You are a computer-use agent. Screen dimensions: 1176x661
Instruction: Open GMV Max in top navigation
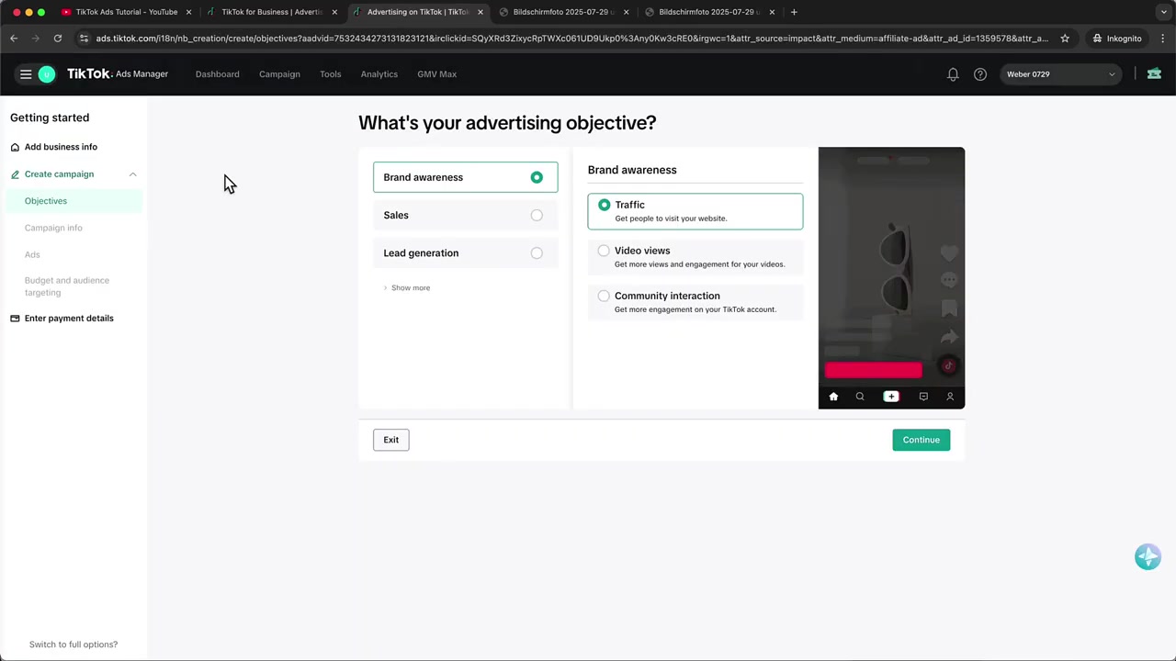tap(436, 74)
